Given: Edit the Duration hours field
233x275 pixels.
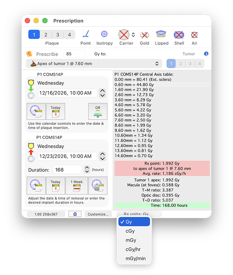Looking at the screenshot, I should 67,170.
